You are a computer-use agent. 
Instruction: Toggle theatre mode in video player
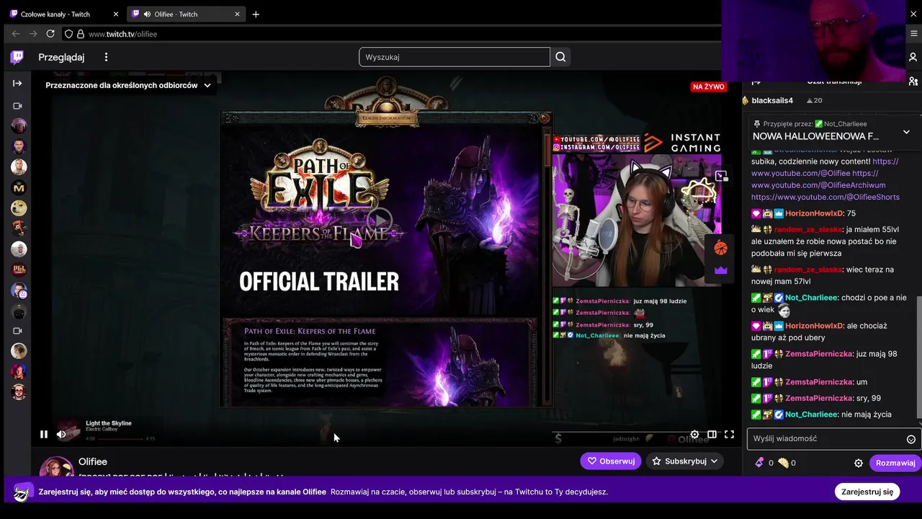[712, 435]
